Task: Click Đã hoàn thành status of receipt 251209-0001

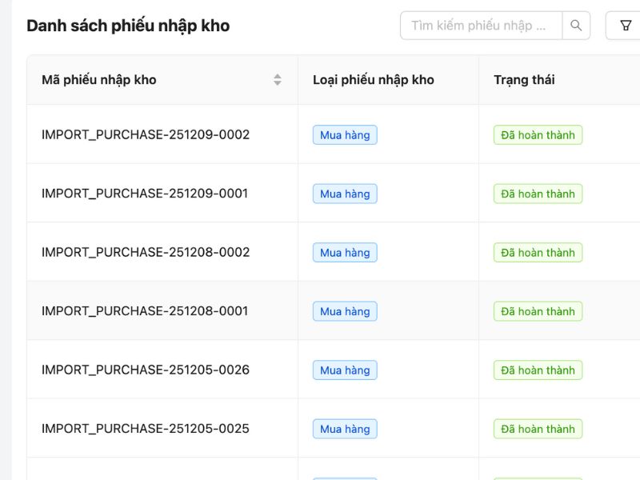Action: point(538,194)
